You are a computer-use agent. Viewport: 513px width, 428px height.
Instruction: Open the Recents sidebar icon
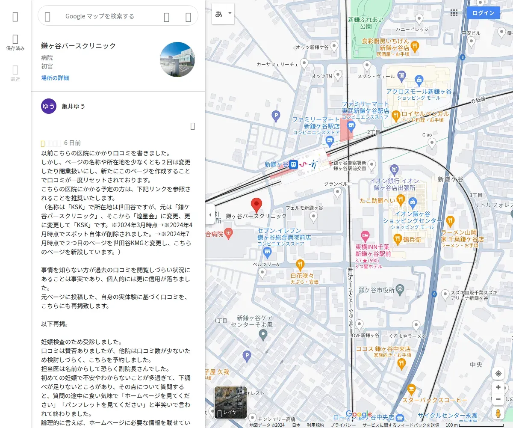pos(15,73)
